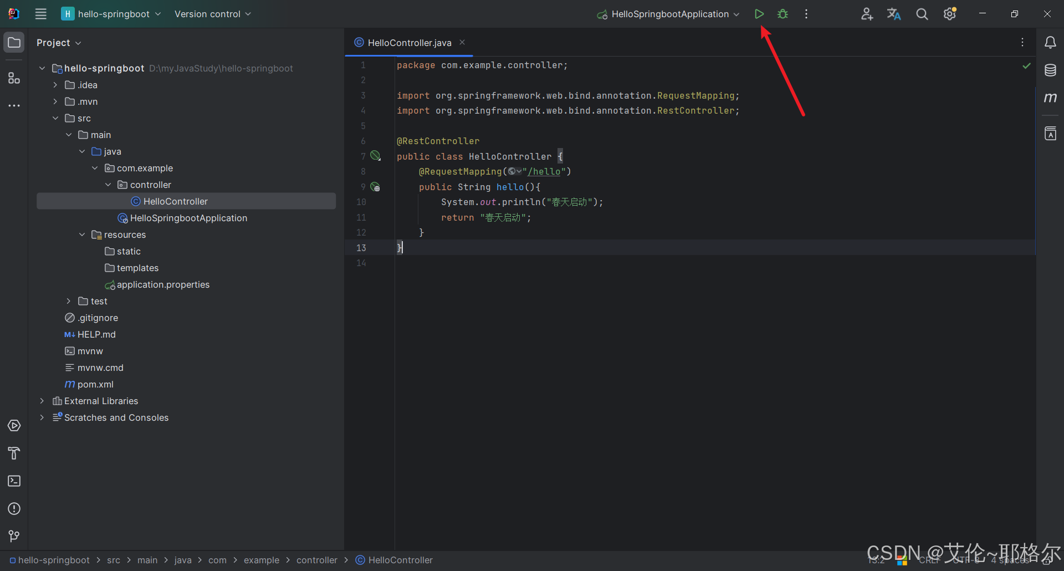This screenshot has width=1064, height=571.
Task: Collapse the main folder
Action: (69, 135)
